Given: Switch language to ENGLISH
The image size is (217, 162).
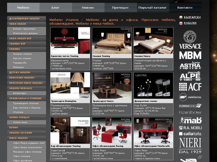Looking at the screenshot, I should click(x=190, y=23).
